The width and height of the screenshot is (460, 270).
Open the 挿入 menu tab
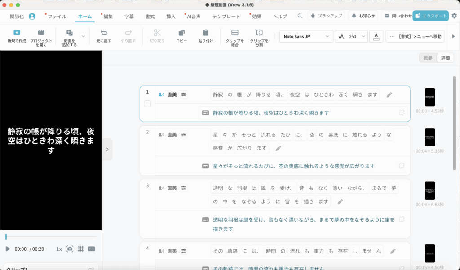click(171, 17)
